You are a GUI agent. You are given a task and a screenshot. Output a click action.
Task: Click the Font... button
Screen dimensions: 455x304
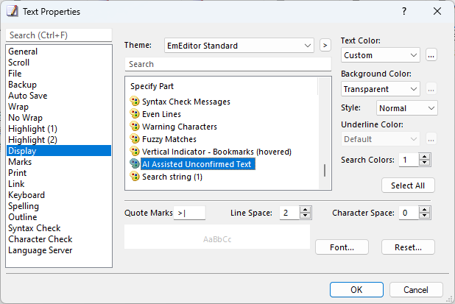click(342, 247)
